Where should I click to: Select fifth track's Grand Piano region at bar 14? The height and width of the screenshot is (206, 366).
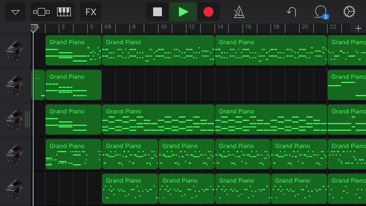[243, 188]
